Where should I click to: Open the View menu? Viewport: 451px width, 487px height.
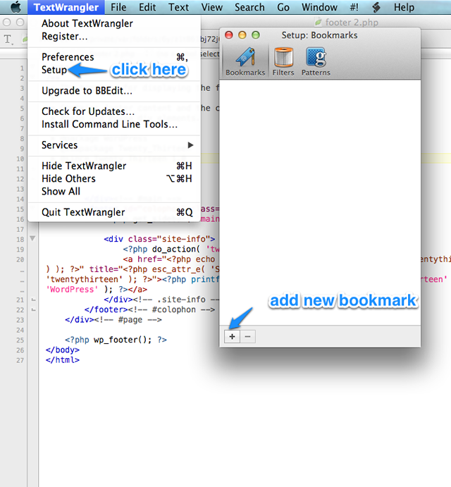(212, 7)
